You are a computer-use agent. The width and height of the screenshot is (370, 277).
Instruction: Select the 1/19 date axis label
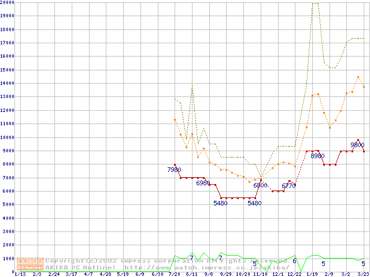[312, 274]
